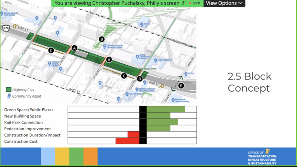This screenshot has width=297, height=167.
Task: Click the Vine Street Park pin
Action: pyautogui.click(x=136, y=69)
